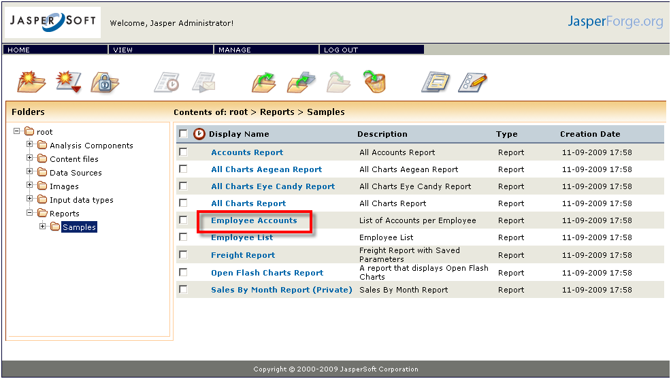Expand the Data Sources tree node
The image size is (671, 383).
[29, 171]
